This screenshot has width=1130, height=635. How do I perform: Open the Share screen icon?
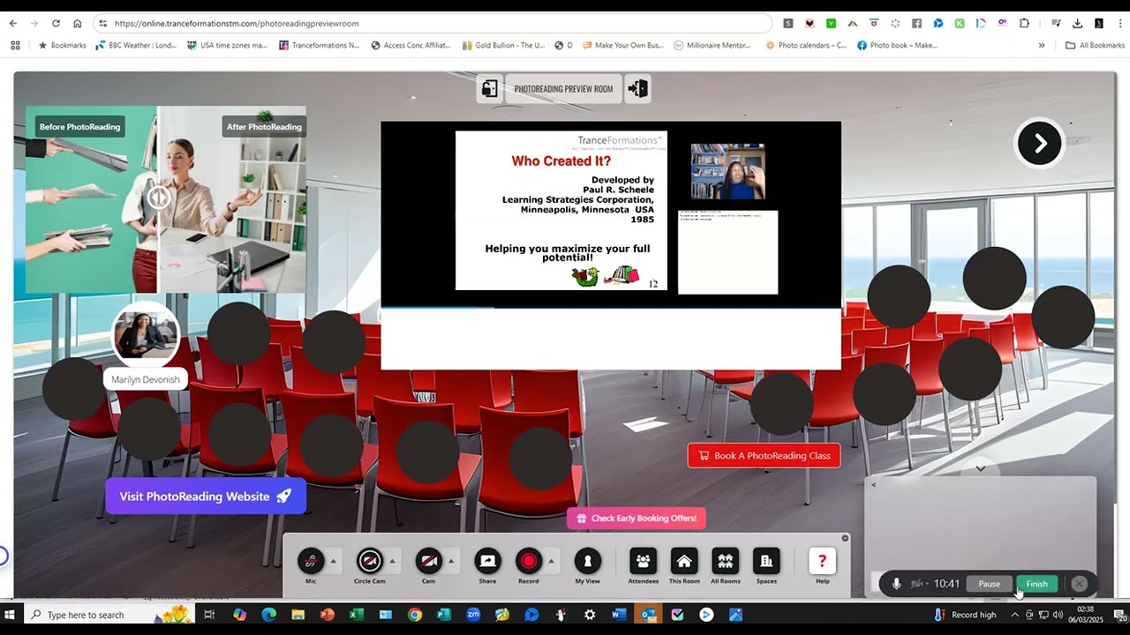pos(487,561)
